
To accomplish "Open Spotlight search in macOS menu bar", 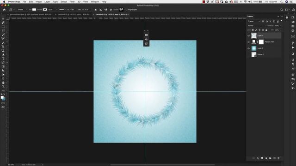I will [x=282, y=2].
